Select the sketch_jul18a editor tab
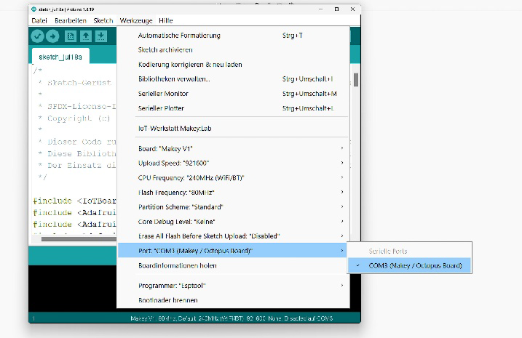Screen dimensions: 522x338 click(x=60, y=56)
